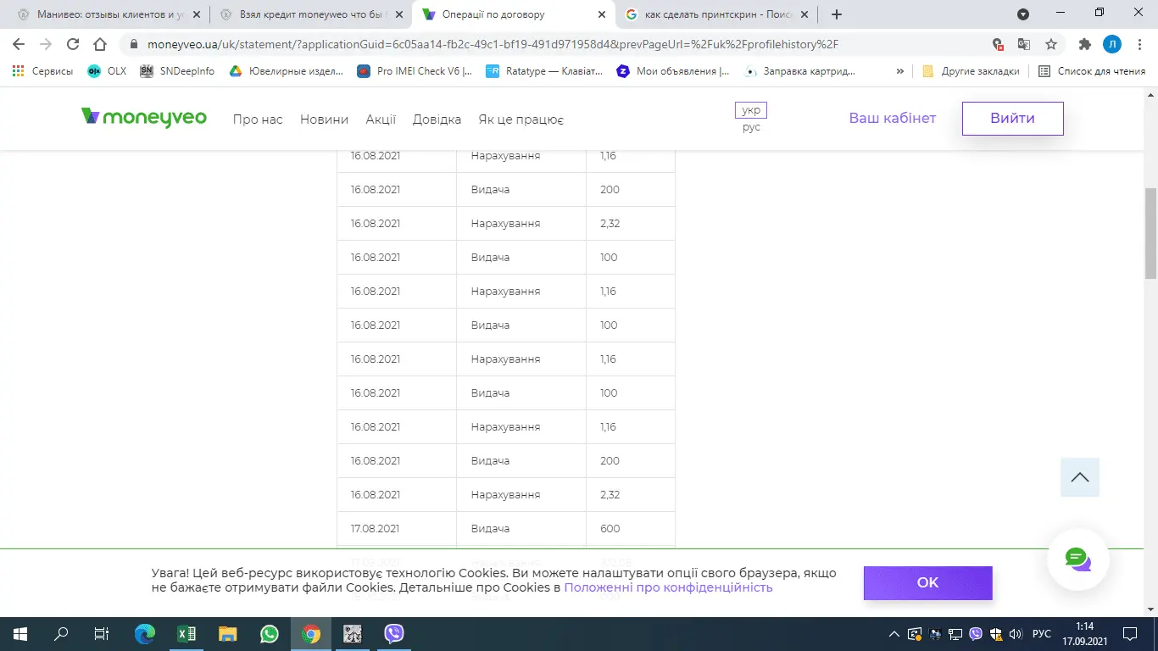Open Viber from the taskbar
1158x651 pixels.
click(x=393, y=633)
